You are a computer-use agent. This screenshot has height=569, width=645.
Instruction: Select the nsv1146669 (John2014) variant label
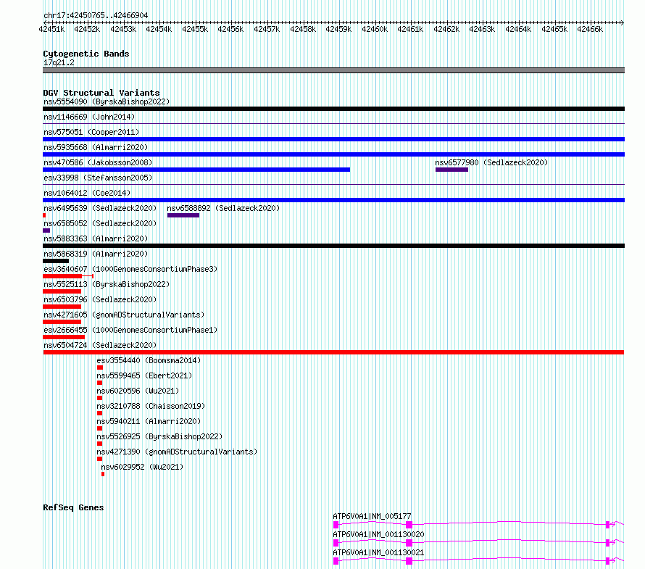pos(89,117)
